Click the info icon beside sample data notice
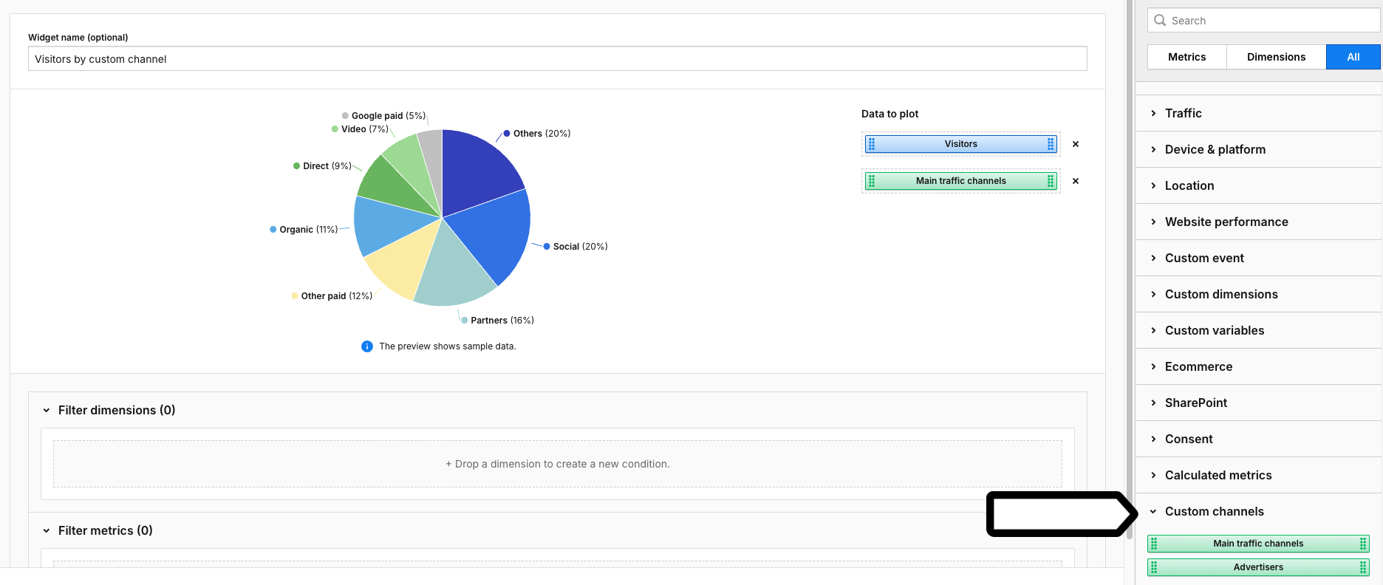 [367, 346]
